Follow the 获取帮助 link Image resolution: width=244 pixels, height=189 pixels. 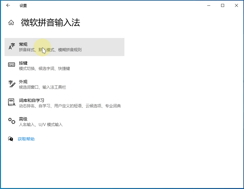click(x=26, y=139)
